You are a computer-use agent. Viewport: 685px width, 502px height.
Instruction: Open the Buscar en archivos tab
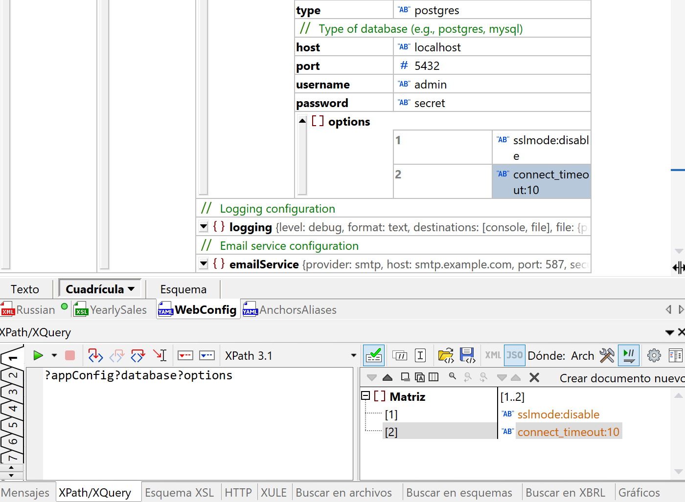pyautogui.click(x=343, y=493)
